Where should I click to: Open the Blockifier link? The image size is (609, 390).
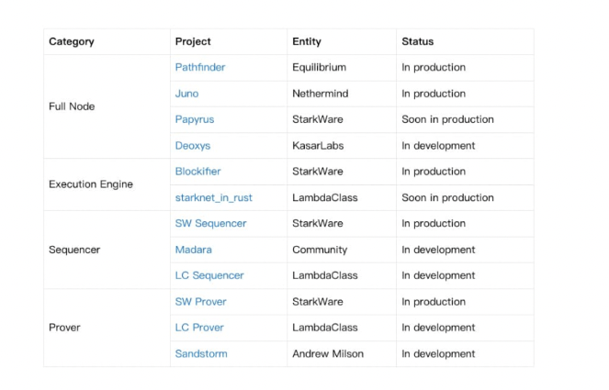pyautogui.click(x=198, y=172)
